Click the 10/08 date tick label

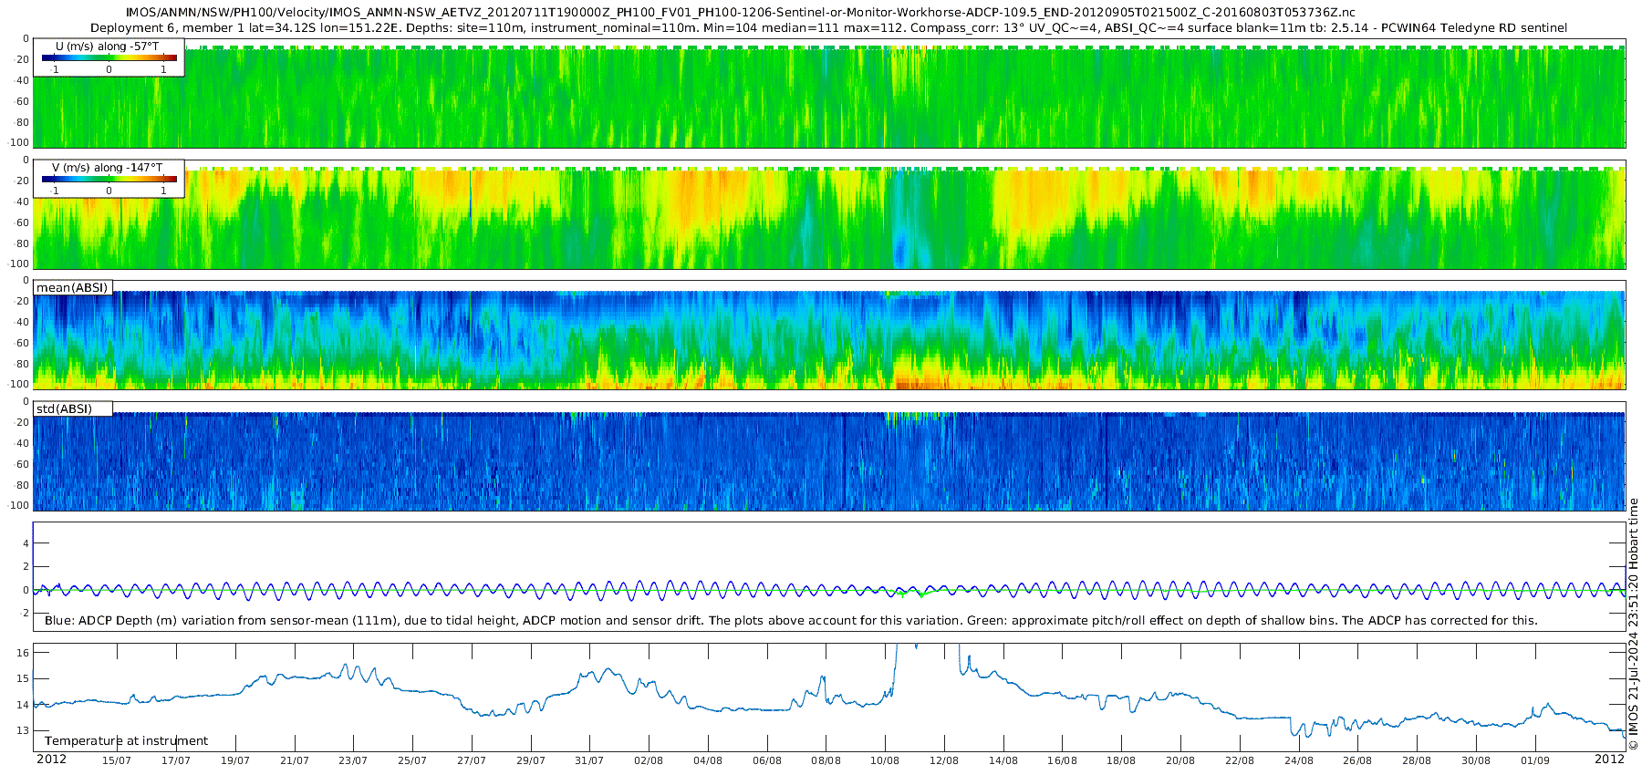[x=885, y=760]
